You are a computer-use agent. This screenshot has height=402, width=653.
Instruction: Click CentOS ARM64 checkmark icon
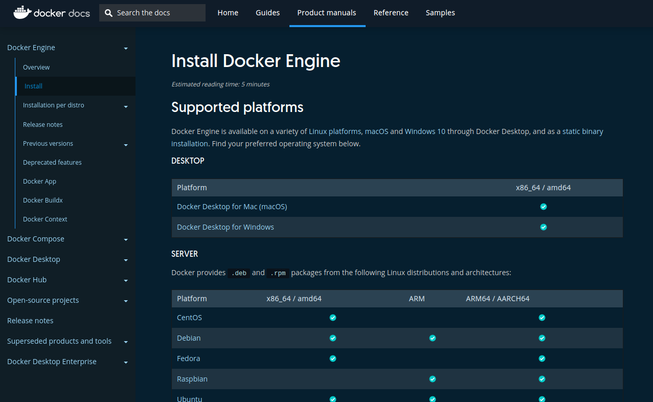pyautogui.click(x=542, y=318)
